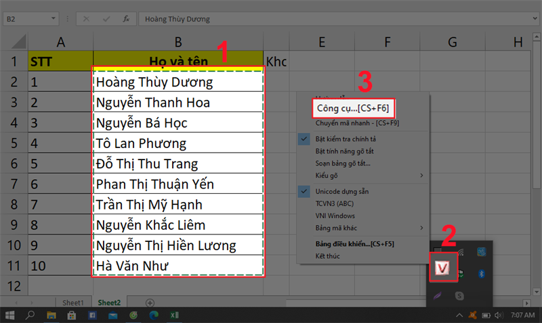This screenshot has height=323, width=542.
Task: Collapse hidden icons with tray chevron
Action: 459,315
